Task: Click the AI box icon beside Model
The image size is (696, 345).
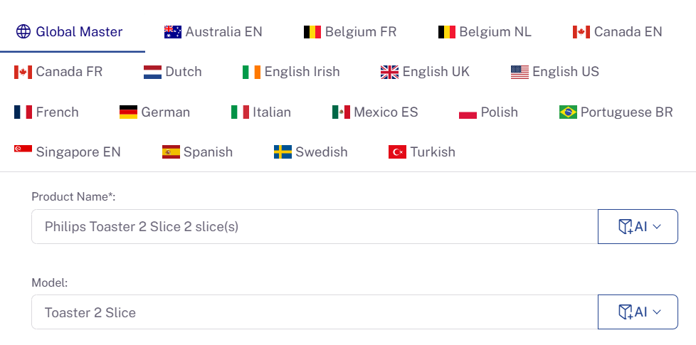Action: [626, 312]
